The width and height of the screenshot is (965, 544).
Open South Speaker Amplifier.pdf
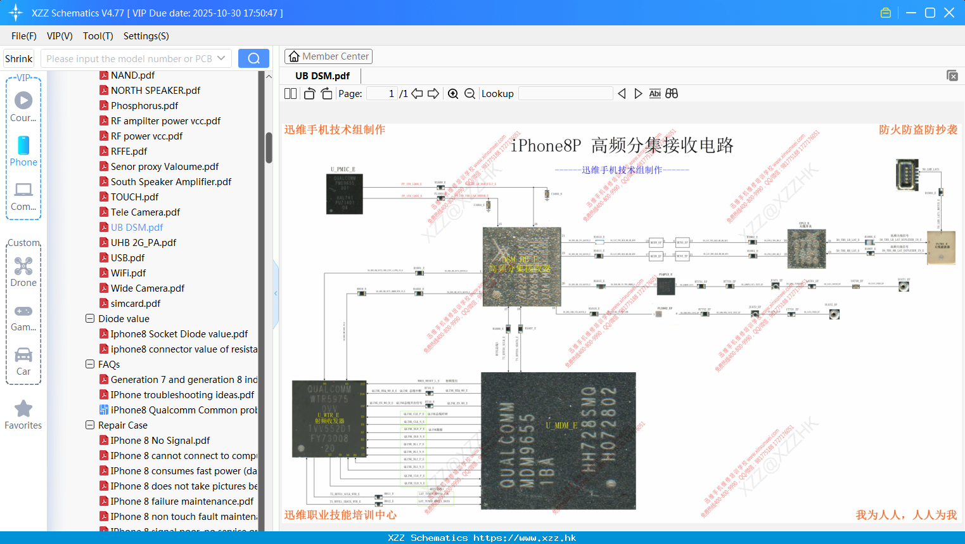(171, 181)
